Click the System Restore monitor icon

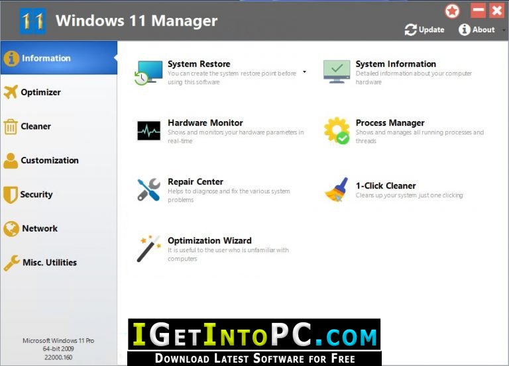pyautogui.click(x=148, y=73)
